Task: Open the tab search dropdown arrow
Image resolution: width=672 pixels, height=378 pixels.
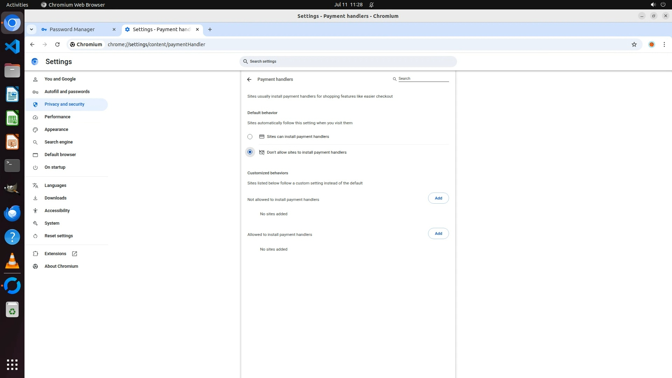Action: (x=31, y=29)
